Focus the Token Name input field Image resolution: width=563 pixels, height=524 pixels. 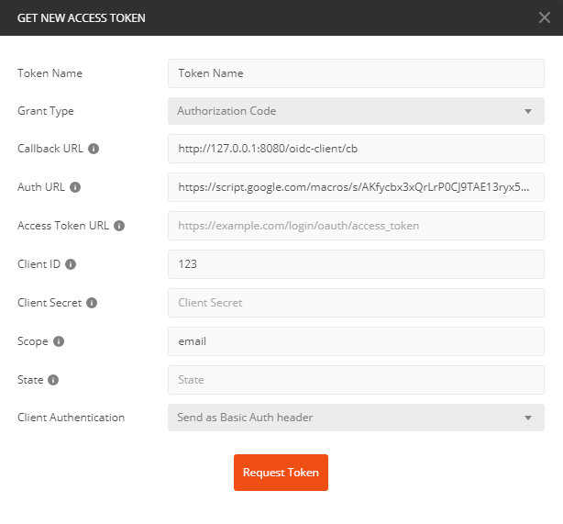click(x=356, y=73)
